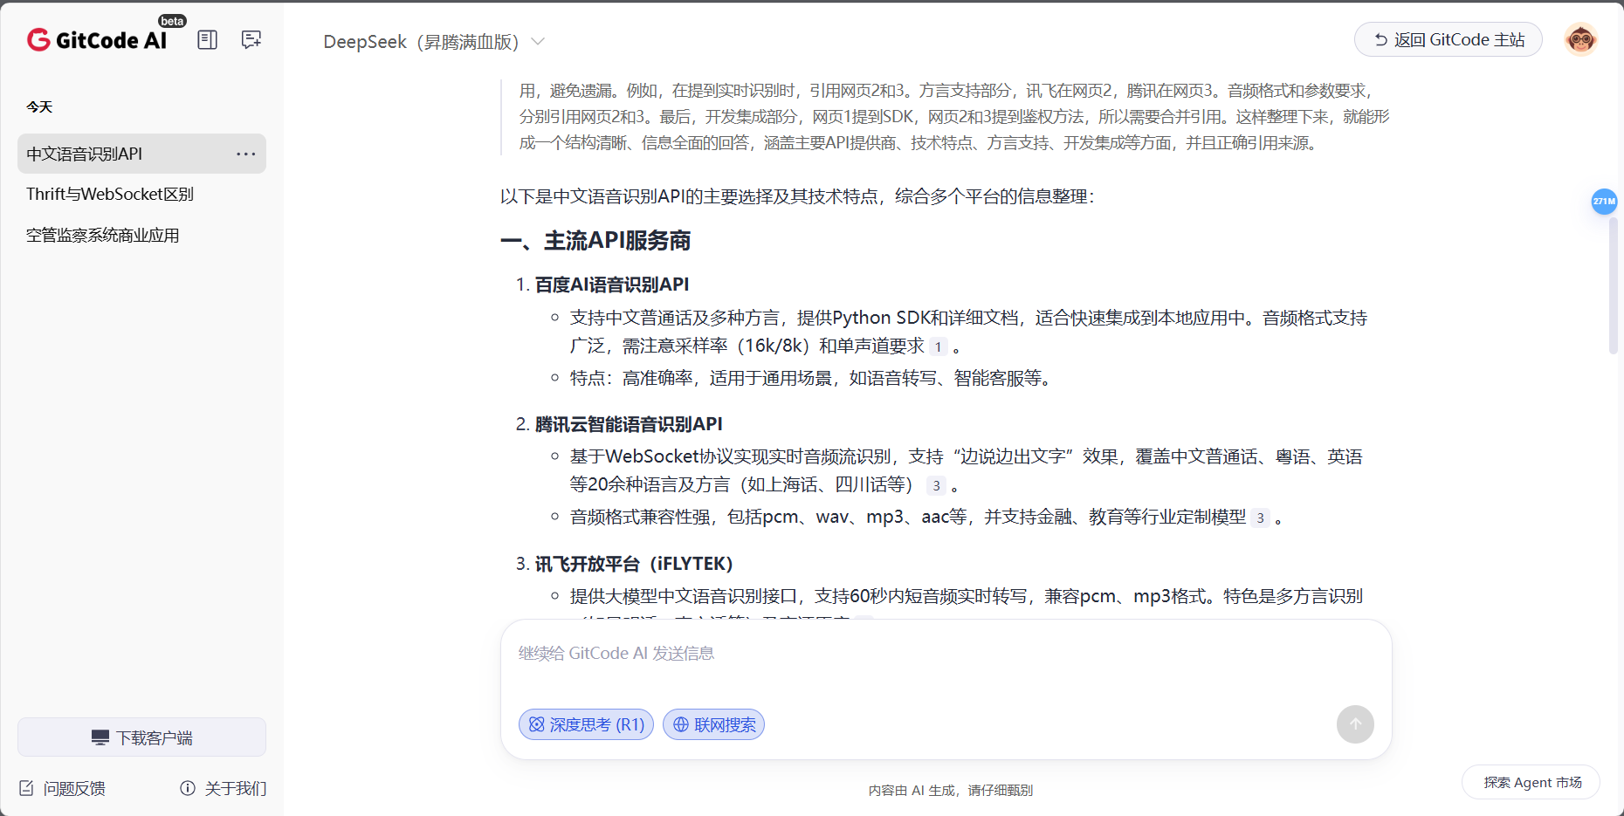Toggle 深度思考 (R1) mode
This screenshot has height=816, width=1624.
(586, 724)
